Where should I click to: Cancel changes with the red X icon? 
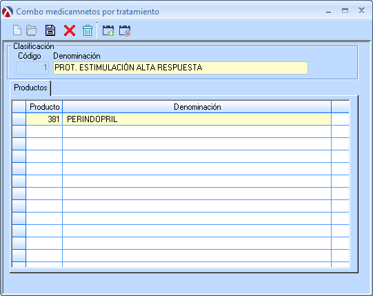(x=70, y=30)
